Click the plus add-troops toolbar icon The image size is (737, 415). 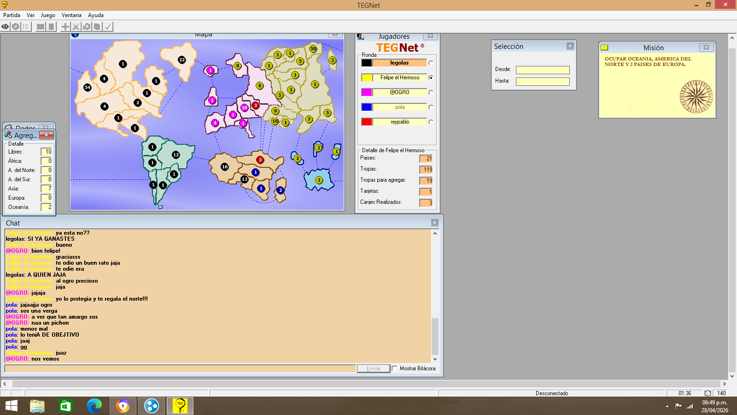[65, 27]
